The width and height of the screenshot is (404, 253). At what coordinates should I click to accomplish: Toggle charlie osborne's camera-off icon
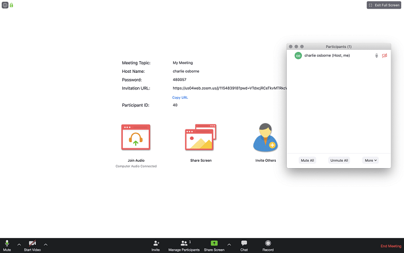pyautogui.click(x=384, y=55)
